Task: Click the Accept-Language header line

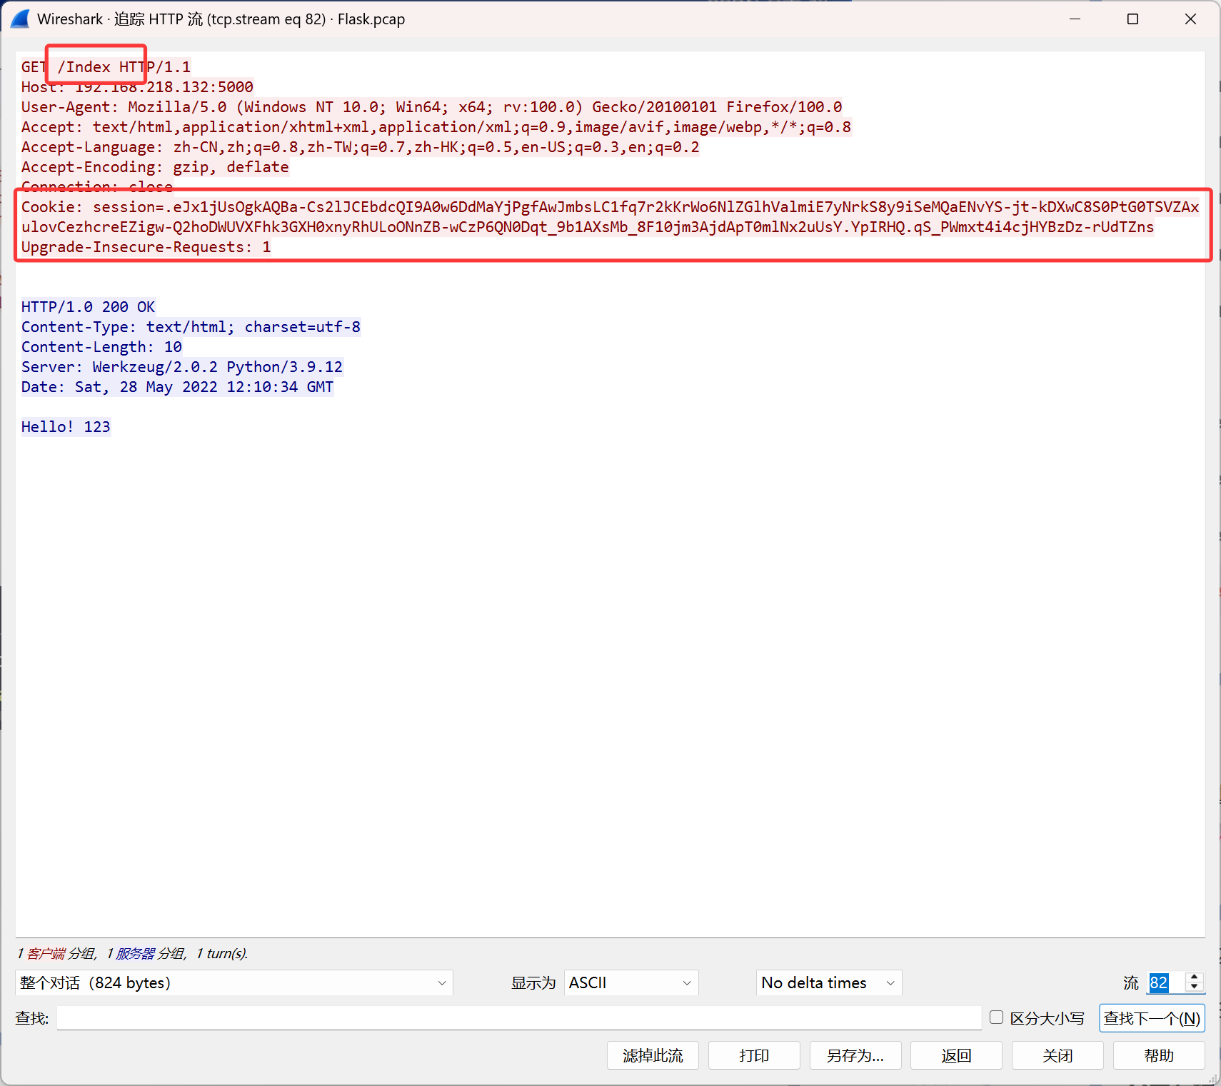Action: coord(360,147)
